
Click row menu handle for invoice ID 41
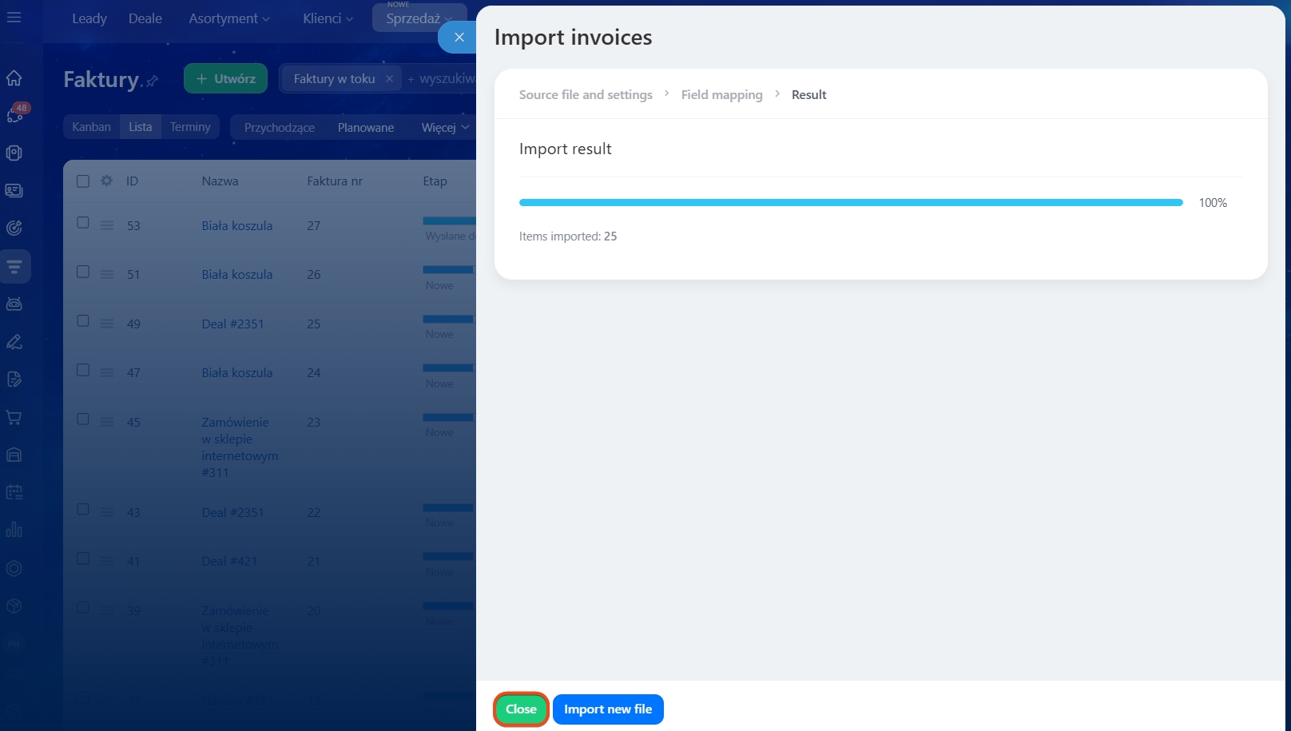(107, 561)
